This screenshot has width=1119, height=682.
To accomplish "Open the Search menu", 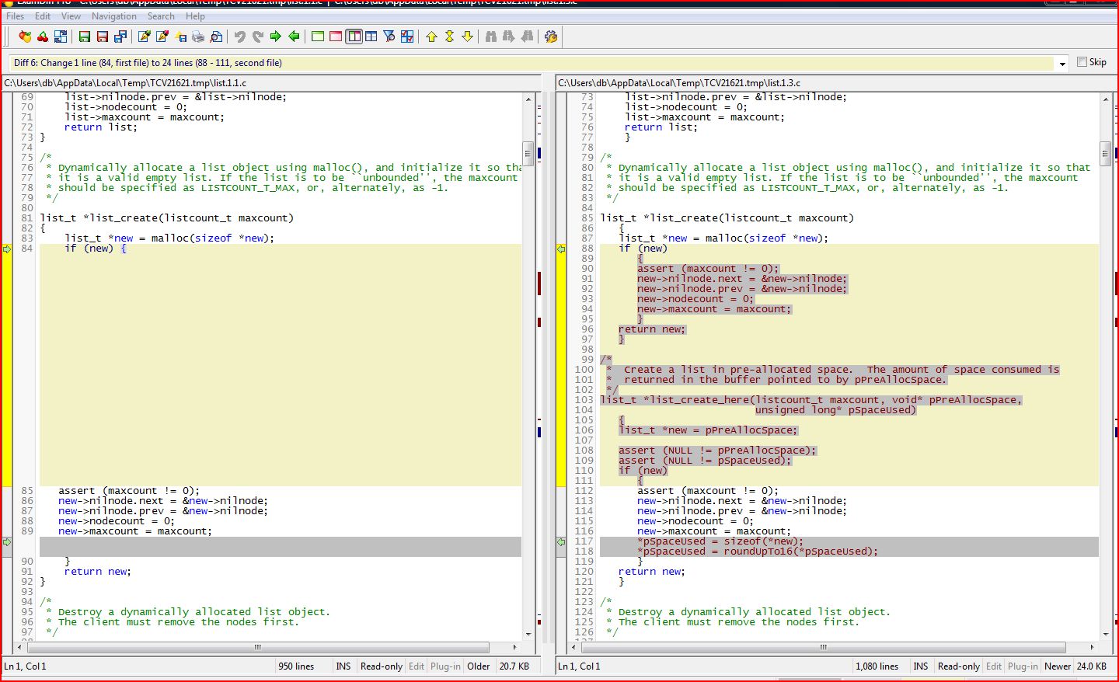I will tap(161, 16).
